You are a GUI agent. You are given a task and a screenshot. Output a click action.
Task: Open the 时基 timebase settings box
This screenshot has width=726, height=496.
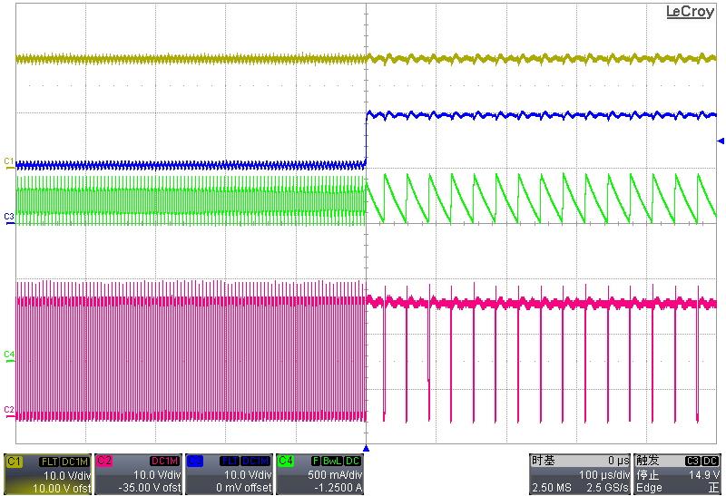coord(580,474)
